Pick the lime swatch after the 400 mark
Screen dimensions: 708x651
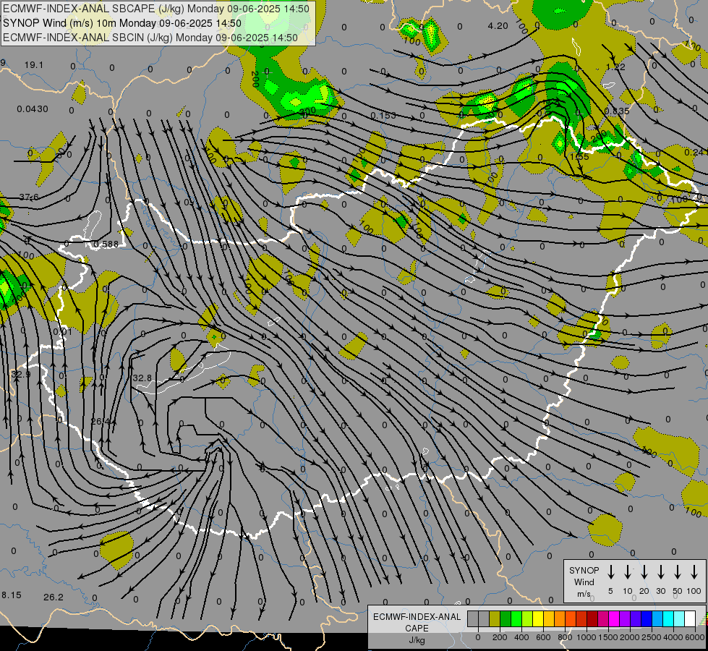click(x=527, y=618)
